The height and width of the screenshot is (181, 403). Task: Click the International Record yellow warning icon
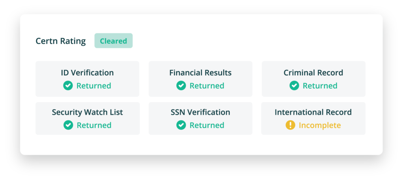point(290,125)
